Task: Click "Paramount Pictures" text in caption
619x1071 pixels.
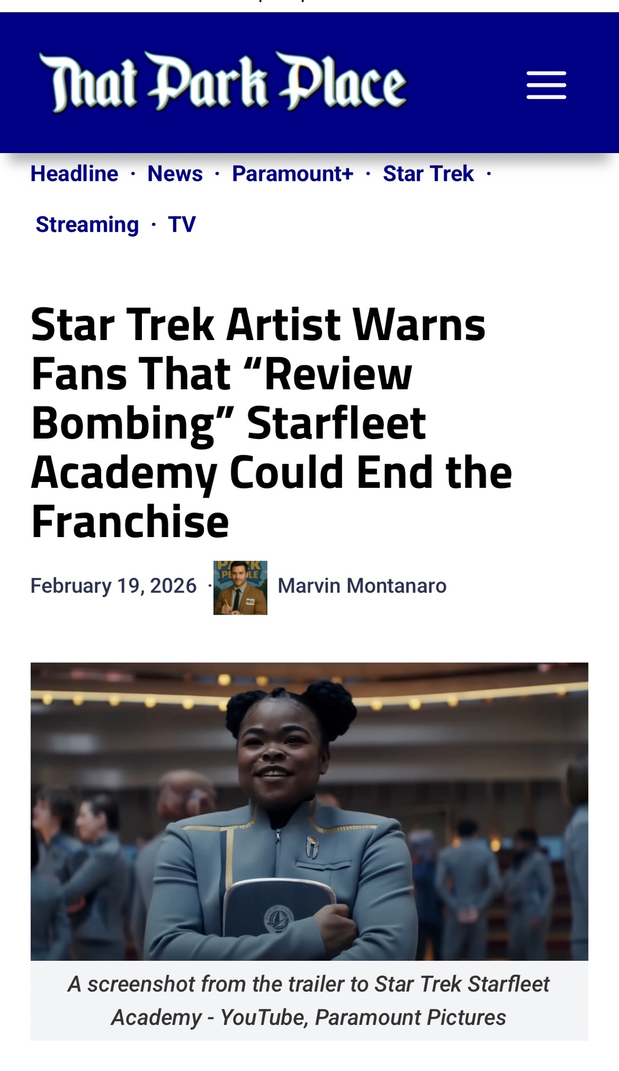Action: point(411,1017)
